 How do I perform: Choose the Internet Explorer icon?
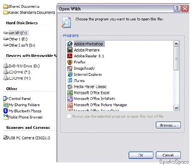(70, 74)
